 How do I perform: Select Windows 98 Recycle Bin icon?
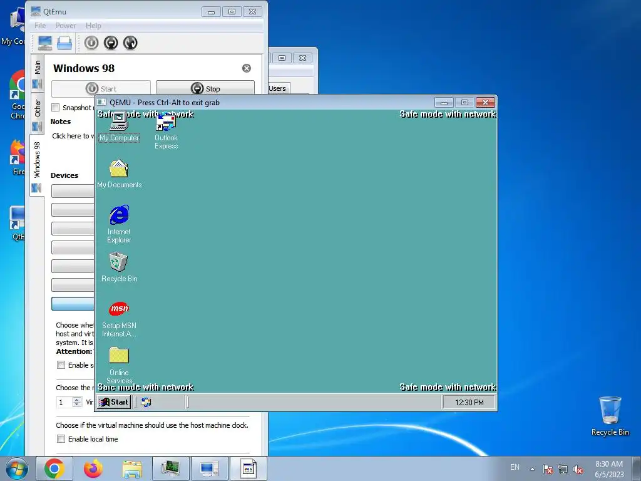pos(119,267)
